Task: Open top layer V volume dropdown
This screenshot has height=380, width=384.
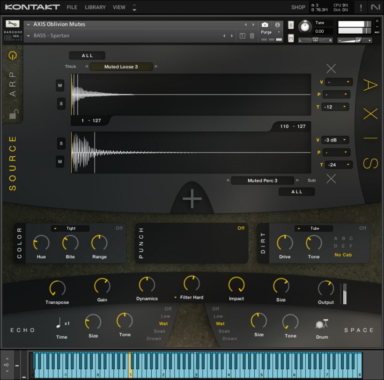Action: pos(339,82)
